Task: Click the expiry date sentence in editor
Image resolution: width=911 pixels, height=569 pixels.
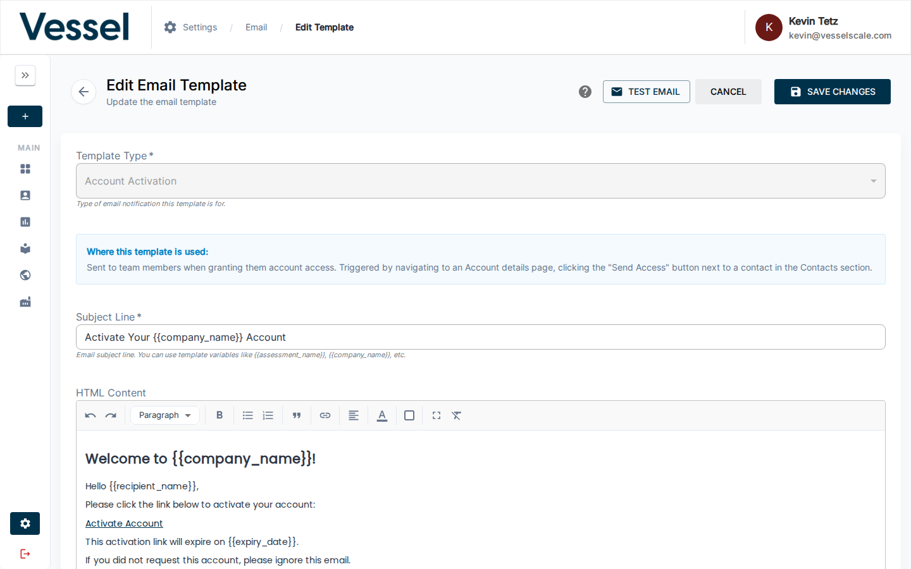Action: [192, 542]
